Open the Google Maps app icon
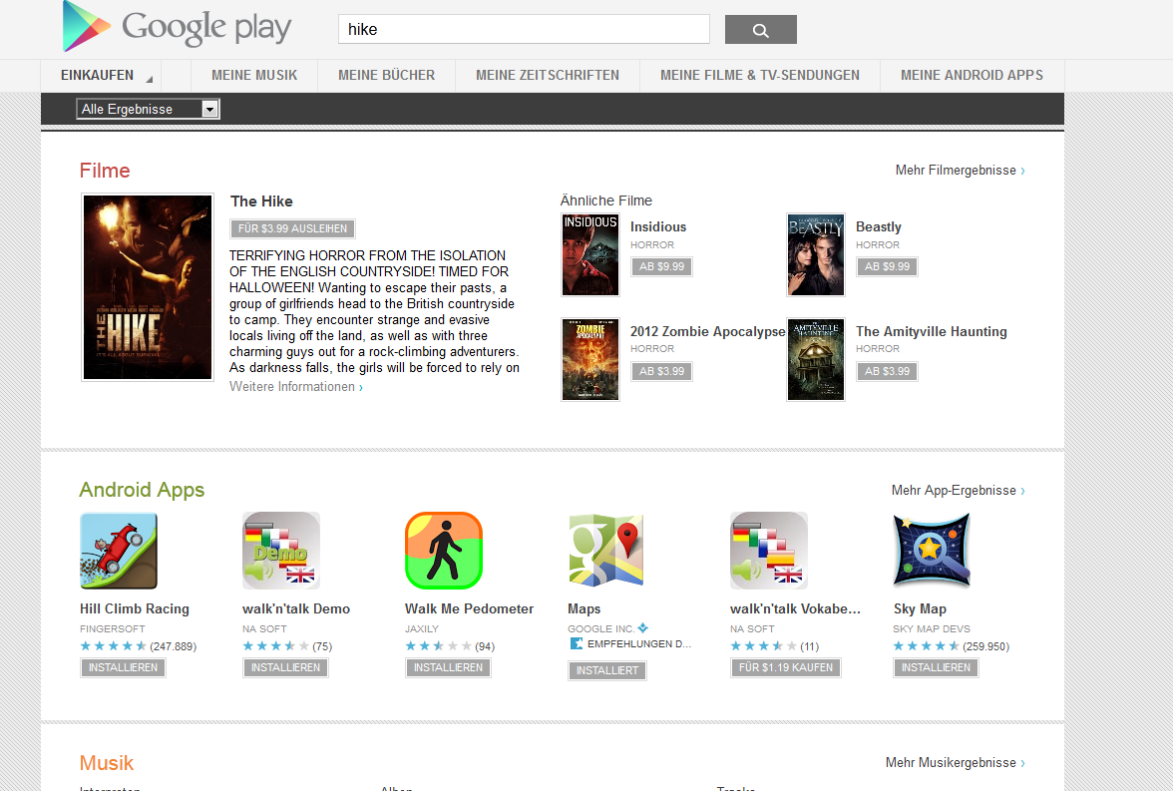1173x791 pixels. (606, 551)
